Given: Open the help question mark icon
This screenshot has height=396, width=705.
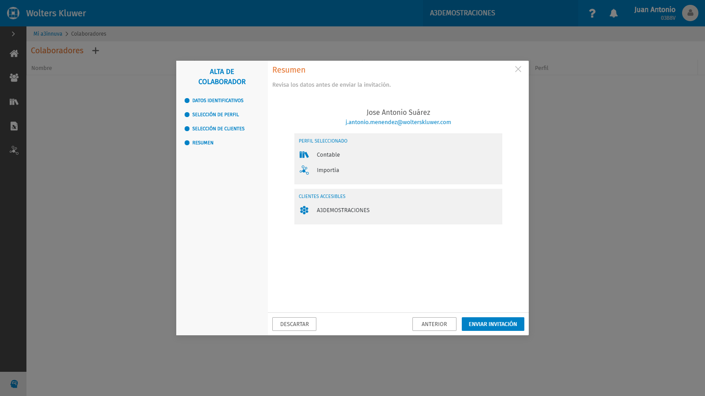Looking at the screenshot, I should [x=592, y=13].
